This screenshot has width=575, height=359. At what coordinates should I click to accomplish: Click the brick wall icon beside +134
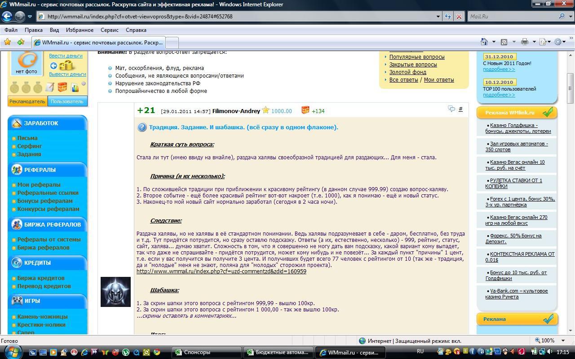tap(305, 110)
